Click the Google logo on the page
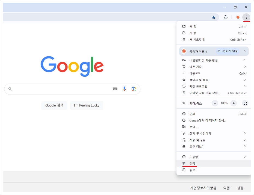 click(x=72, y=66)
